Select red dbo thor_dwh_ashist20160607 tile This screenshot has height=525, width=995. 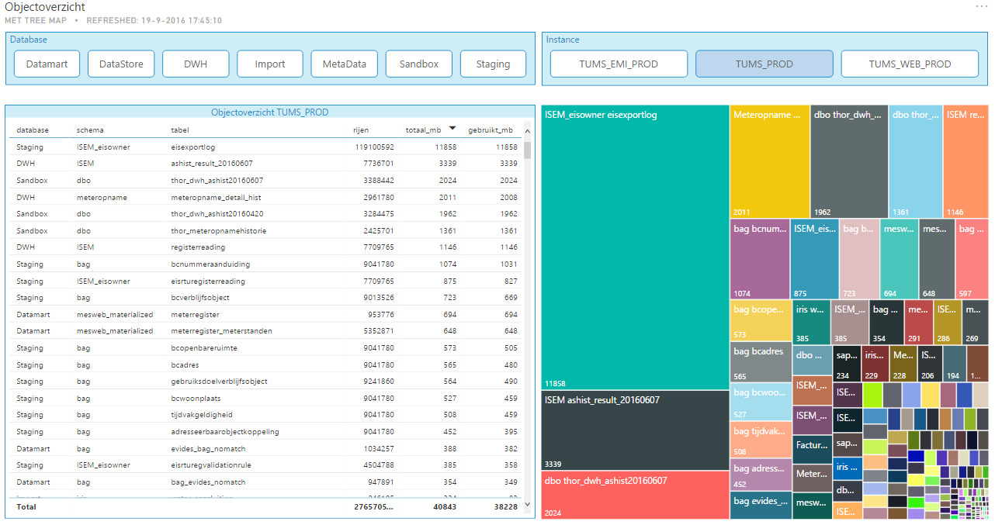tap(636, 495)
